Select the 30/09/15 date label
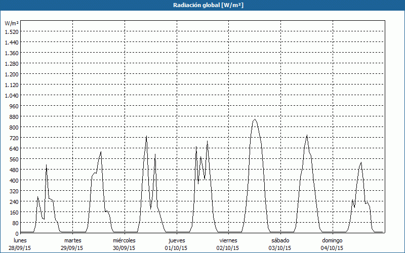405x253 pixels. (x=124, y=248)
